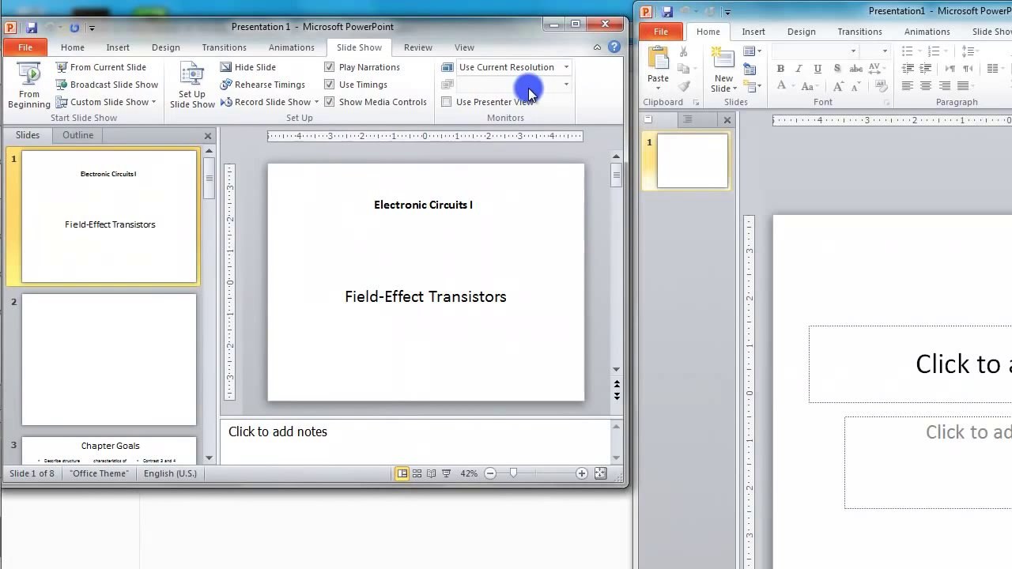Click zoom in plus button
The image size is (1012, 569).
582,473
